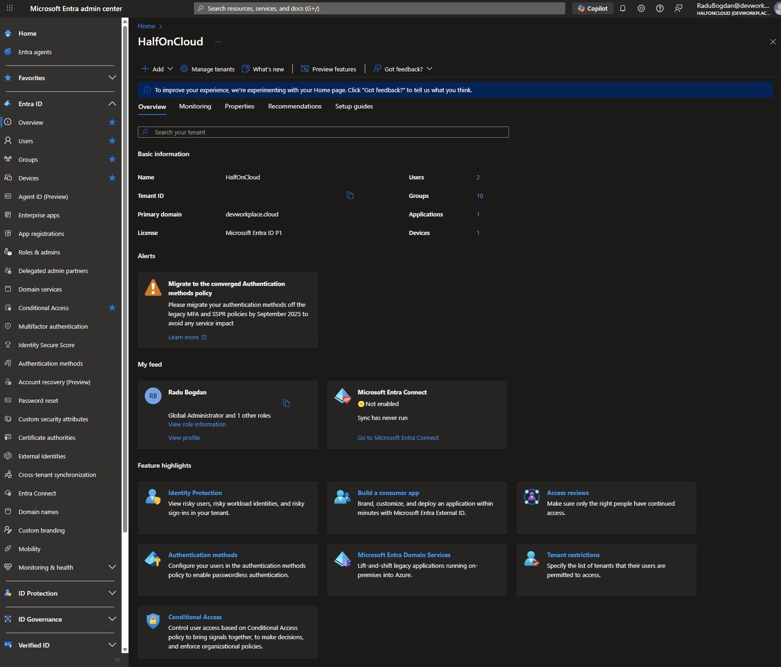Open portal settings gear icon
The height and width of the screenshot is (667, 781).
641,8
